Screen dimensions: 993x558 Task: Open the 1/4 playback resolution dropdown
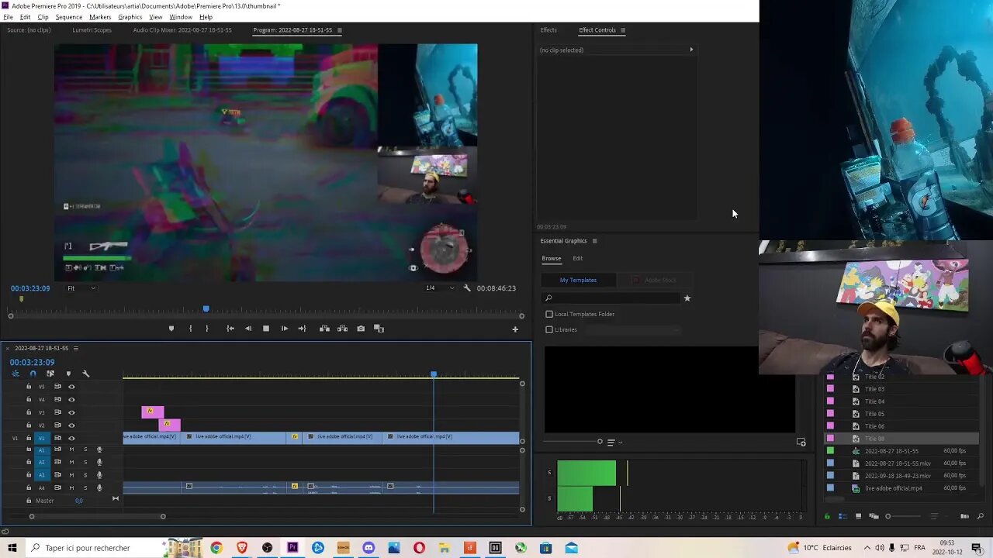point(440,288)
